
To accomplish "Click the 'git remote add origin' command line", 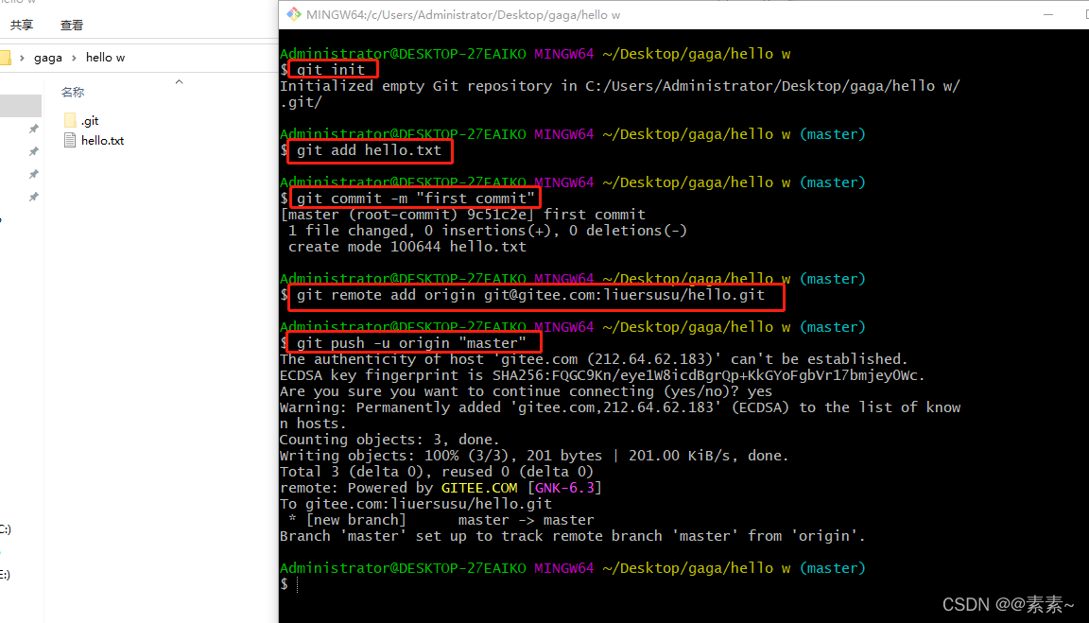I will (x=531, y=295).
